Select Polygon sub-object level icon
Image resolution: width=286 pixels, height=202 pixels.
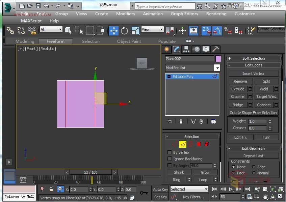coord(199,144)
